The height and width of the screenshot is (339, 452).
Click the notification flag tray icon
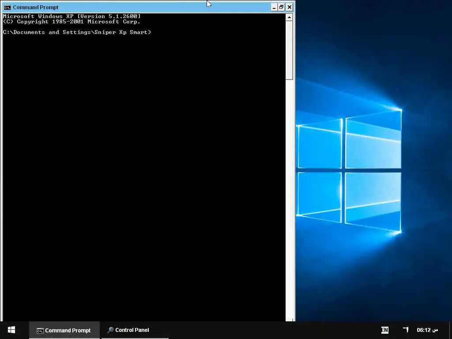[406, 329]
